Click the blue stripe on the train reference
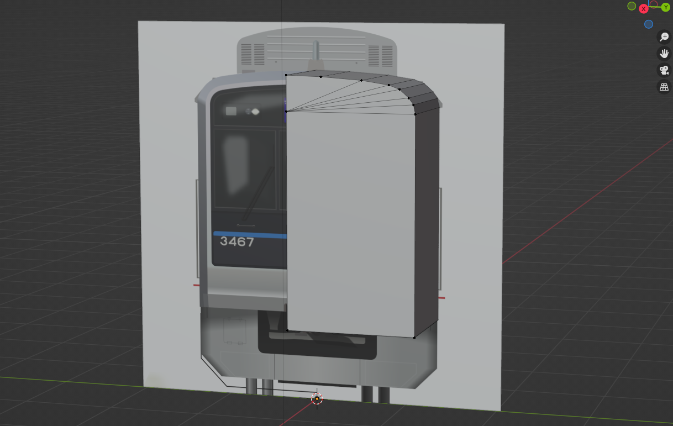The width and height of the screenshot is (673, 426). [249, 234]
